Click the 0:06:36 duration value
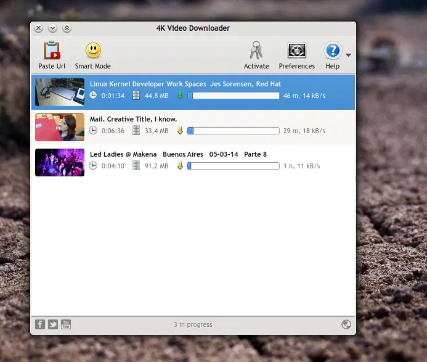427x362 pixels. 113,131
